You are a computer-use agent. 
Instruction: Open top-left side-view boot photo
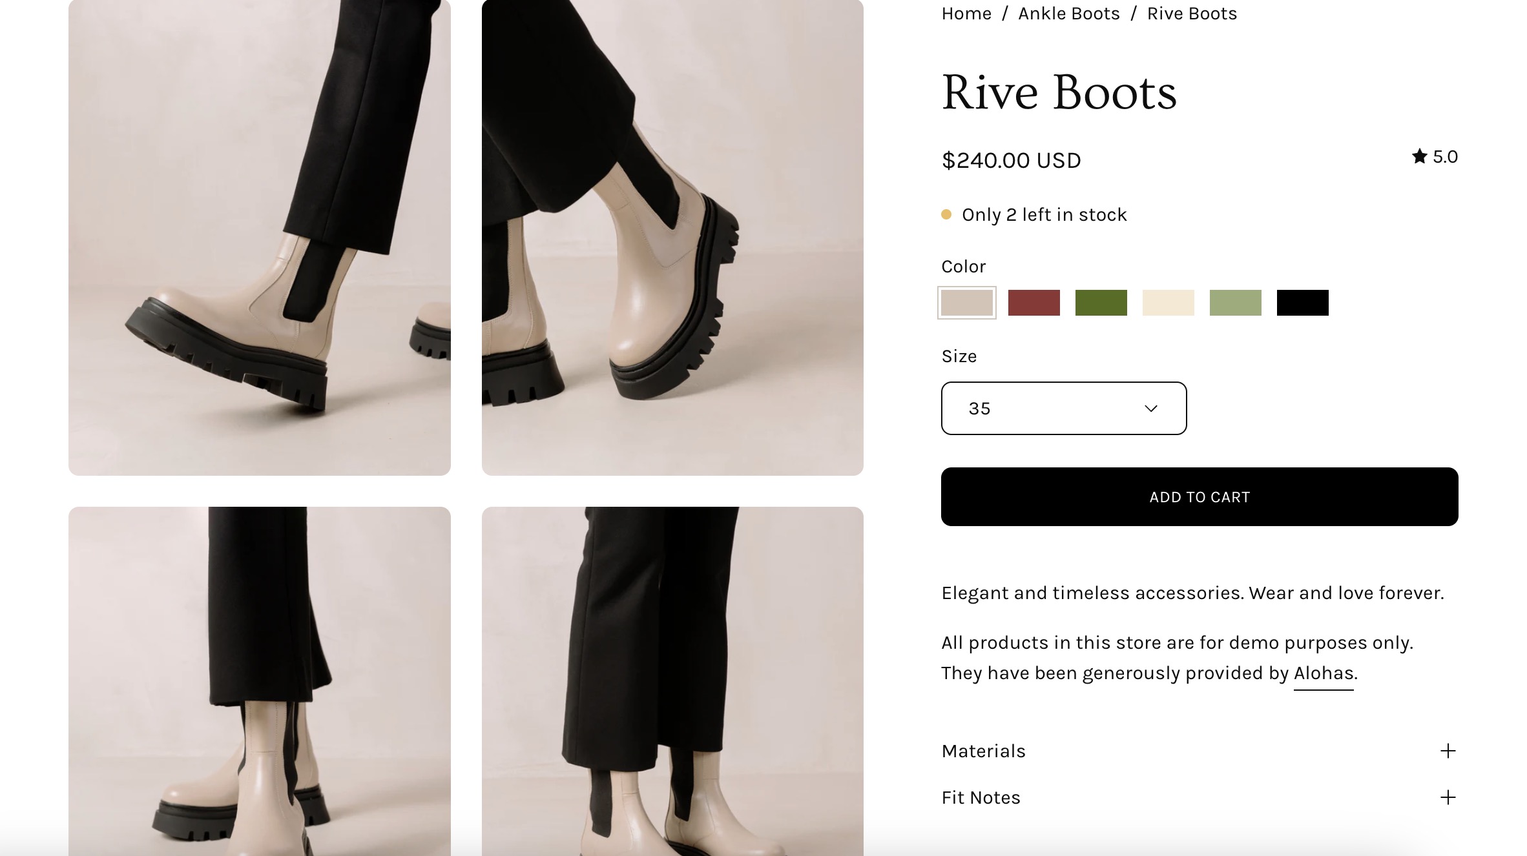click(259, 238)
